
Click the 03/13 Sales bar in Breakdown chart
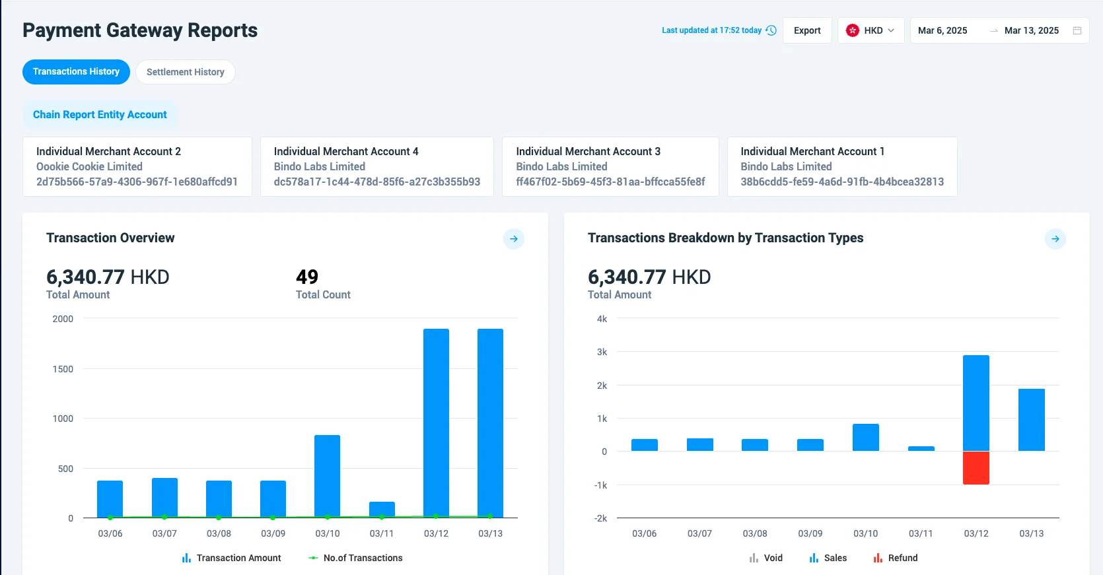[x=1032, y=420]
